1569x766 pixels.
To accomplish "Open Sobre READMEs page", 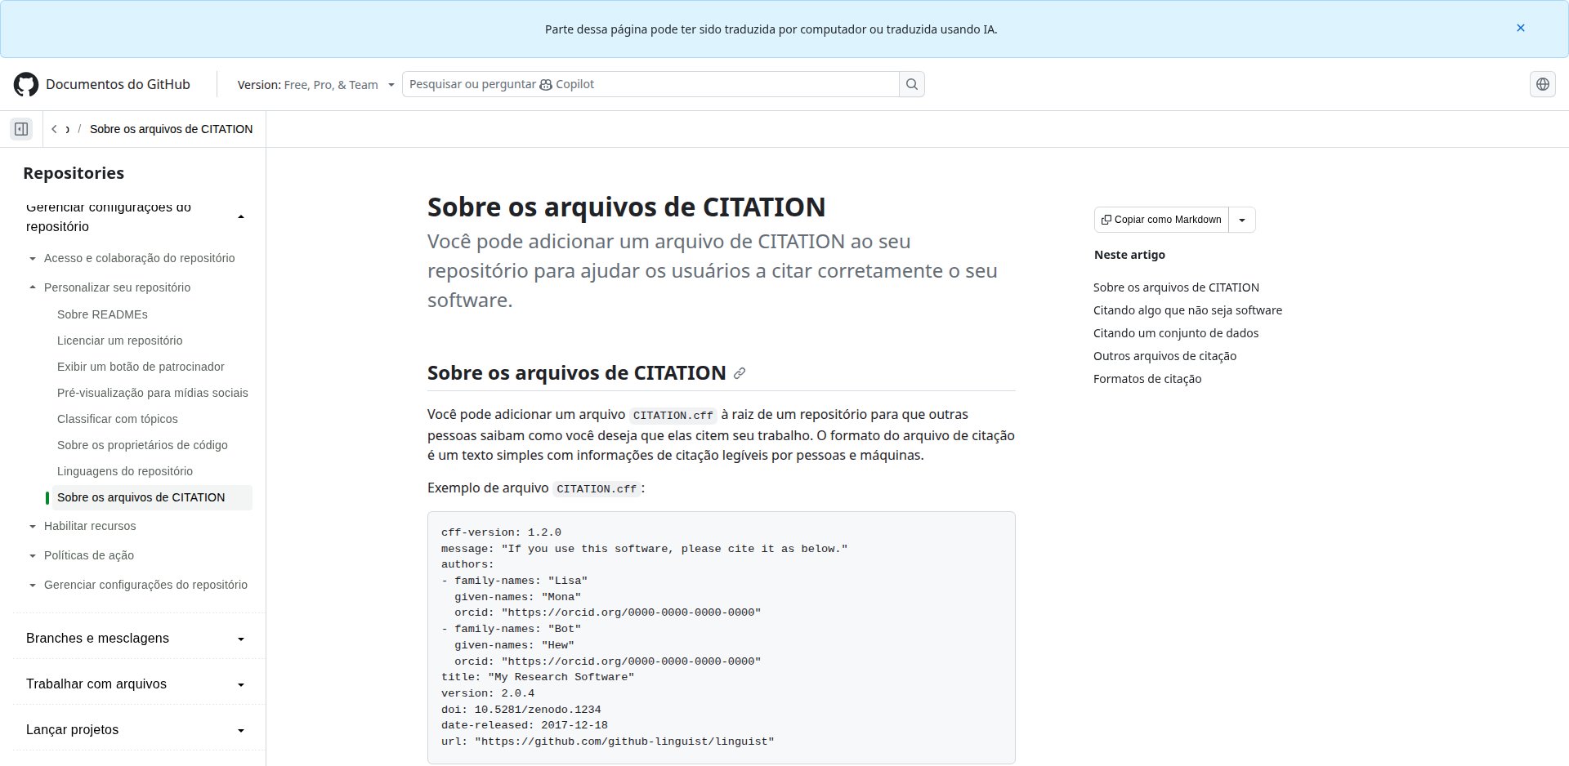I will click(x=102, y=314).
